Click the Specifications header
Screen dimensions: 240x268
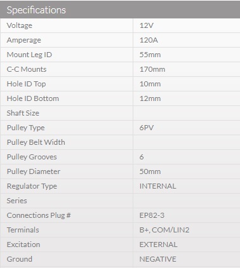coord(36,10)
